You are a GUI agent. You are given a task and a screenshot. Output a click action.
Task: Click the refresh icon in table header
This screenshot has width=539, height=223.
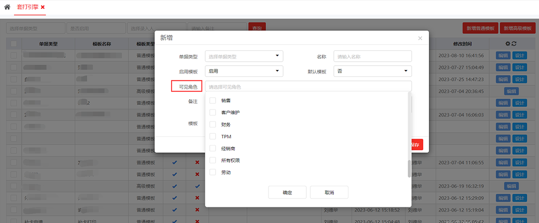click(514, 44)
